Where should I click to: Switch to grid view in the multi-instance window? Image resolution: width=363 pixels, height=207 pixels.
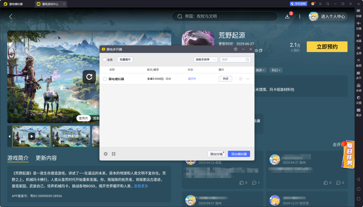(x=114, y=154)
